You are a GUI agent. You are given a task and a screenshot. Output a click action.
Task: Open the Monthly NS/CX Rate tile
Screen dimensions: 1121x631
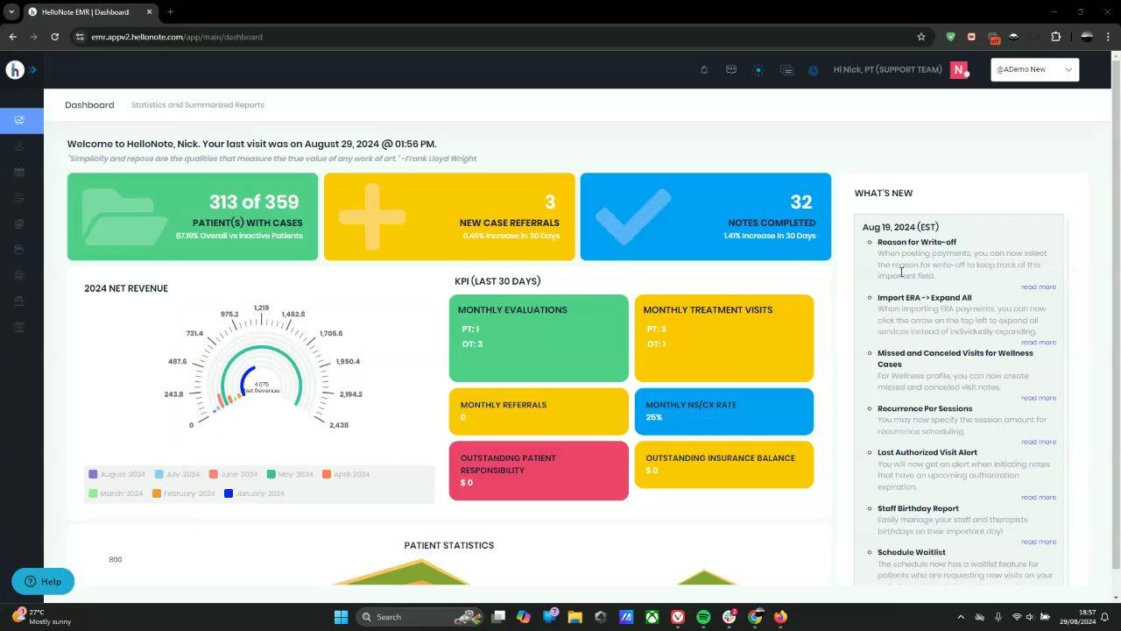pyautogui.click(x=724, y=411)
